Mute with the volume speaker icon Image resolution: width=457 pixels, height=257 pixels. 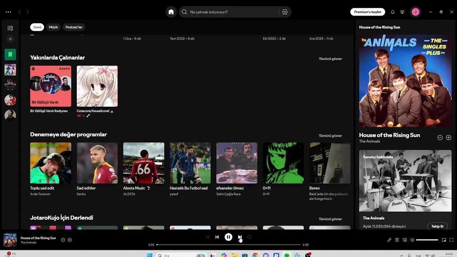tap(412, 240)
